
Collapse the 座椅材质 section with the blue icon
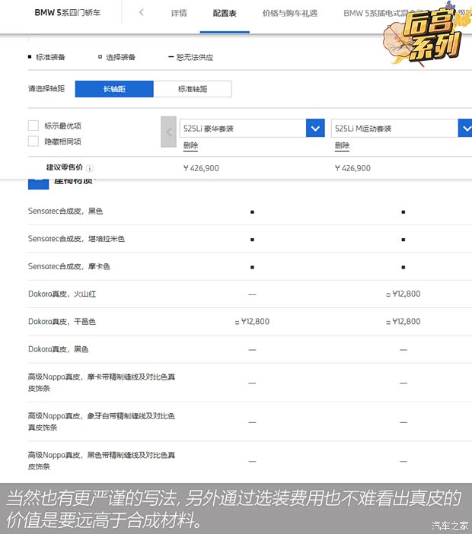click(38, 184)
